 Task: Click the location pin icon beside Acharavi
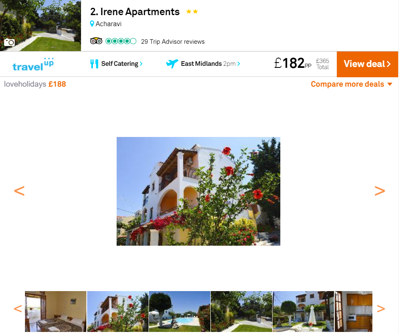92,24
